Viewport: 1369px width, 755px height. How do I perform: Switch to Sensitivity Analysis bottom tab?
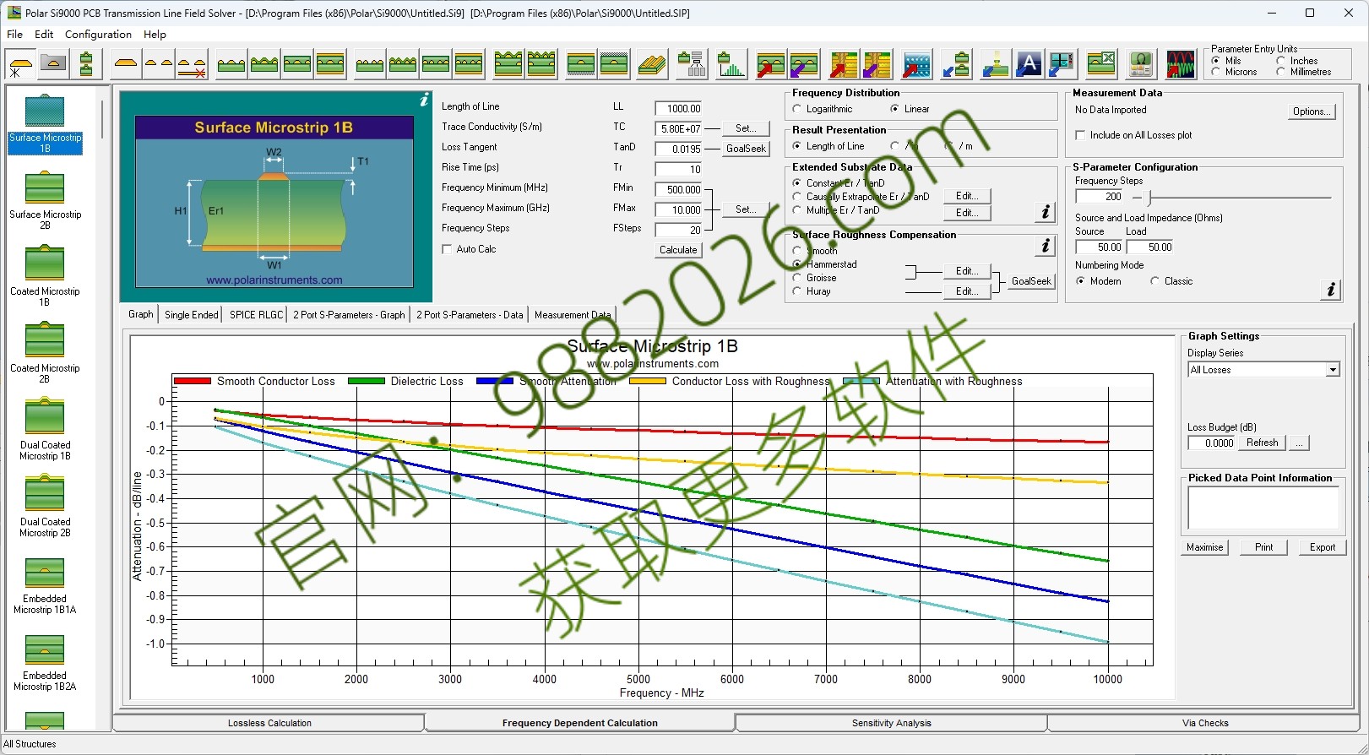click(x=891, y=723)
